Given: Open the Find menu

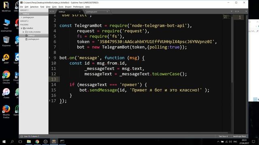Looking at the screenshot, I should pyautogui.click(x=42, y=7).
